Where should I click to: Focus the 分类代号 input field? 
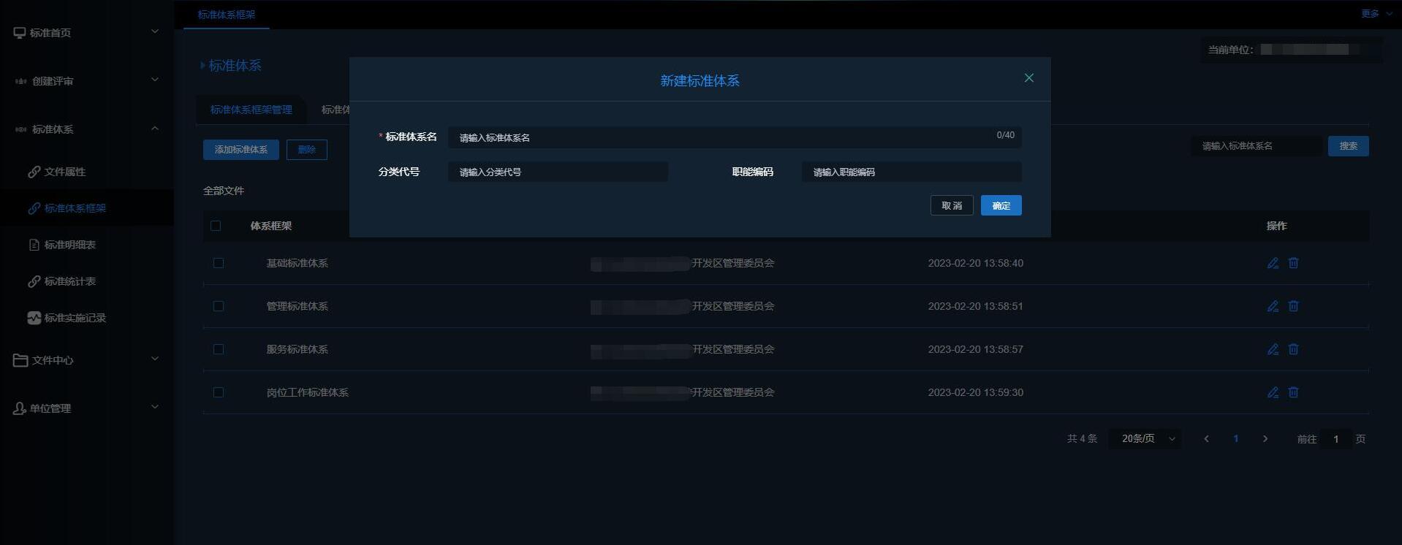pos(558,172)
